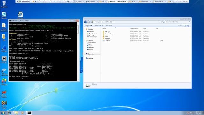Click the Command Prompt vertical scrollbar
Image resolution: width=204 pixels, height=115 pixels.
tap(78, 52)
